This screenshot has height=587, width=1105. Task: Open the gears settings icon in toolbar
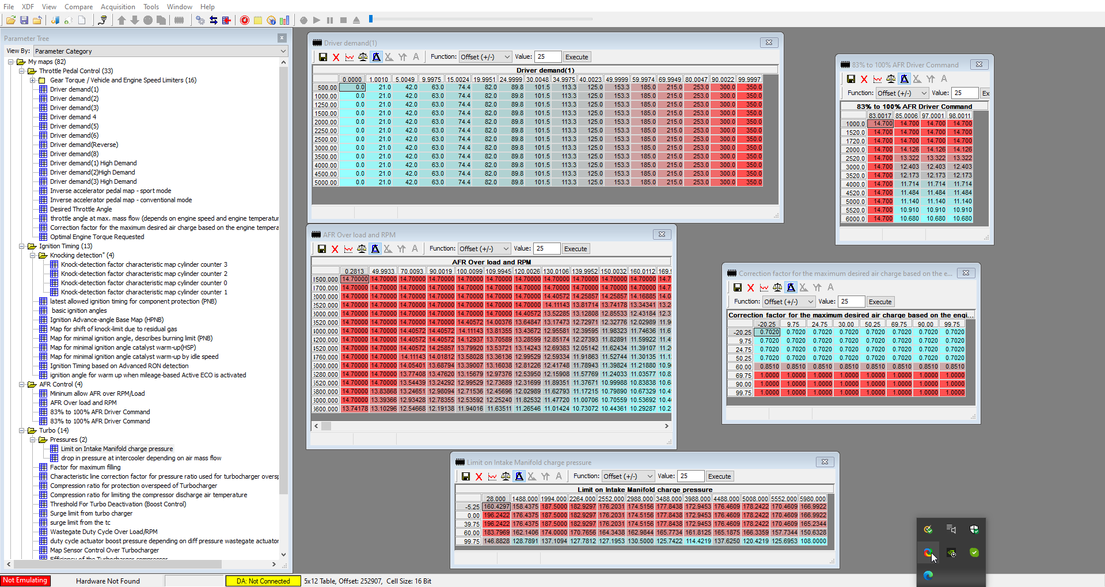tap(200, 20)
